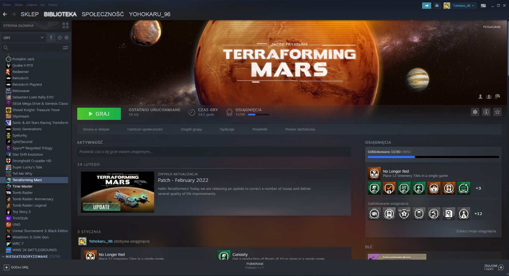509x276 pixels.
Task: Click the activity comment input box
Action: pyautogui.click(x=214, y=152)
